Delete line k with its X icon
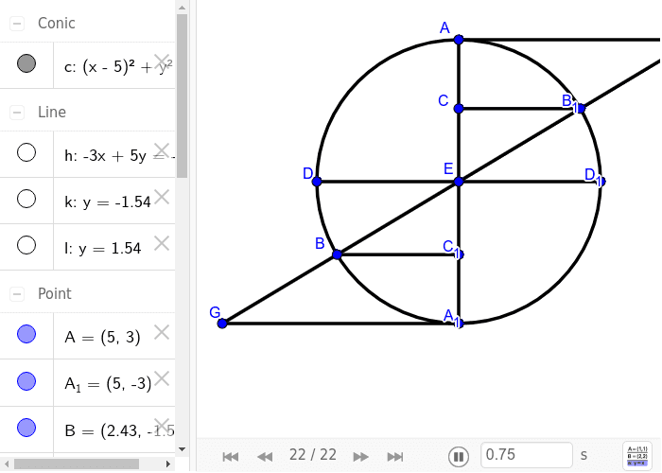The height and width of the screenshot is (473, 662). tap(162, 197)
